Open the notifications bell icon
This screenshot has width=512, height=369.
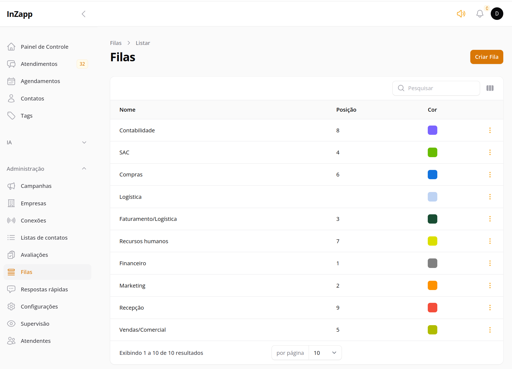(x=480, y=14)
